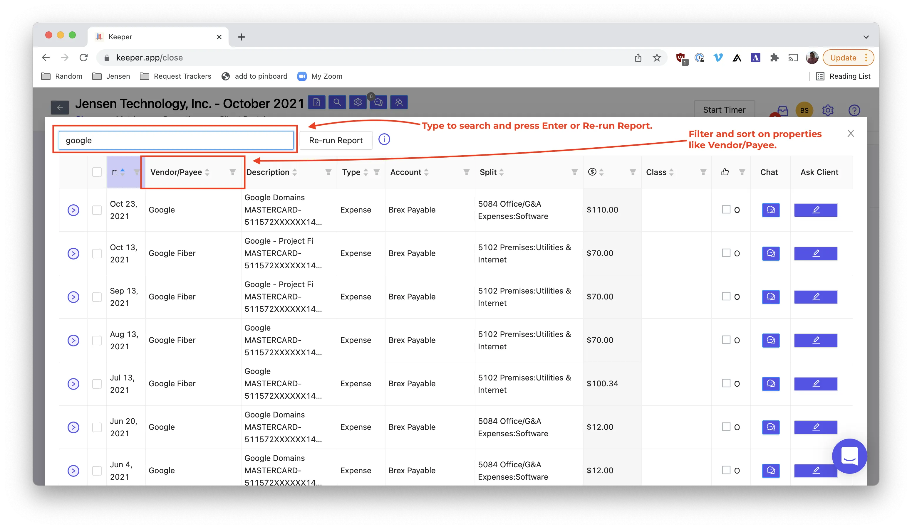Select the Oct 23, 2021 row checkbox

click(97, 210)
